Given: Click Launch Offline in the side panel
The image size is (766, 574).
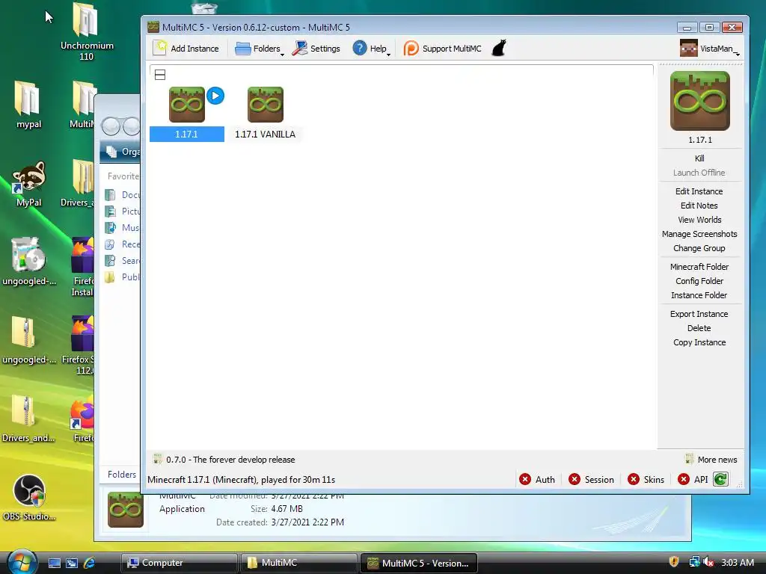Looking at the screenshot, I should [x=699, y=173].
